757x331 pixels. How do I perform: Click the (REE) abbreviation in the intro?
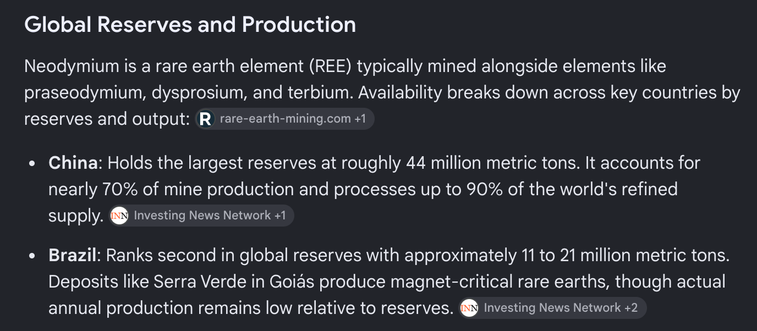tap(332, 67)
